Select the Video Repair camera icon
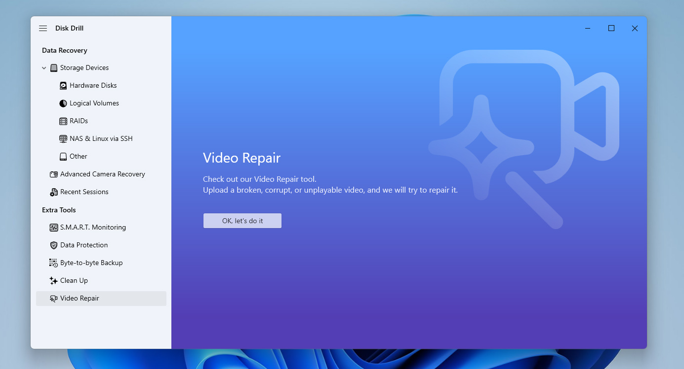 click(53, 298)
